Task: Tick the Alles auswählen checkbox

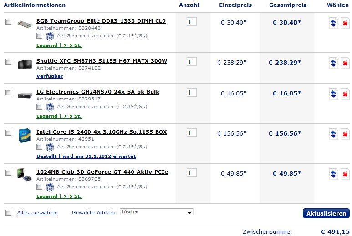Action: coord(9,212)
